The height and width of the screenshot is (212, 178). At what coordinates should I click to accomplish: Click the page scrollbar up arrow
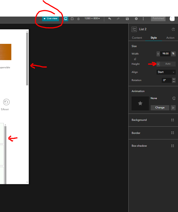27,31
